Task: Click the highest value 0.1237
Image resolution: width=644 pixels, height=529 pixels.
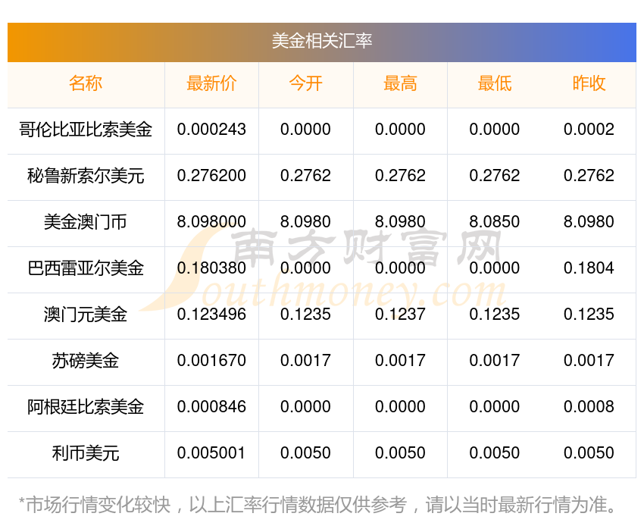Action: coord(400,315)
